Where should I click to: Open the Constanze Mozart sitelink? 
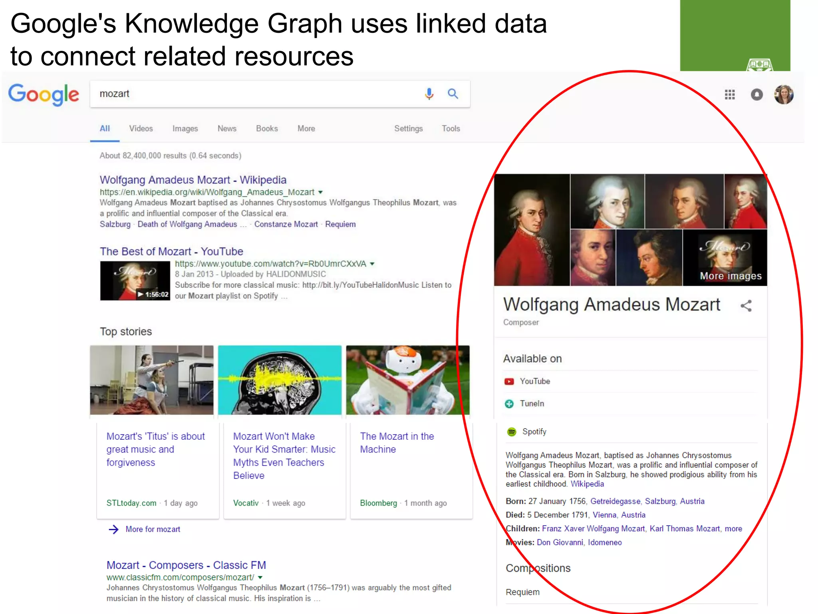[286, 224]
